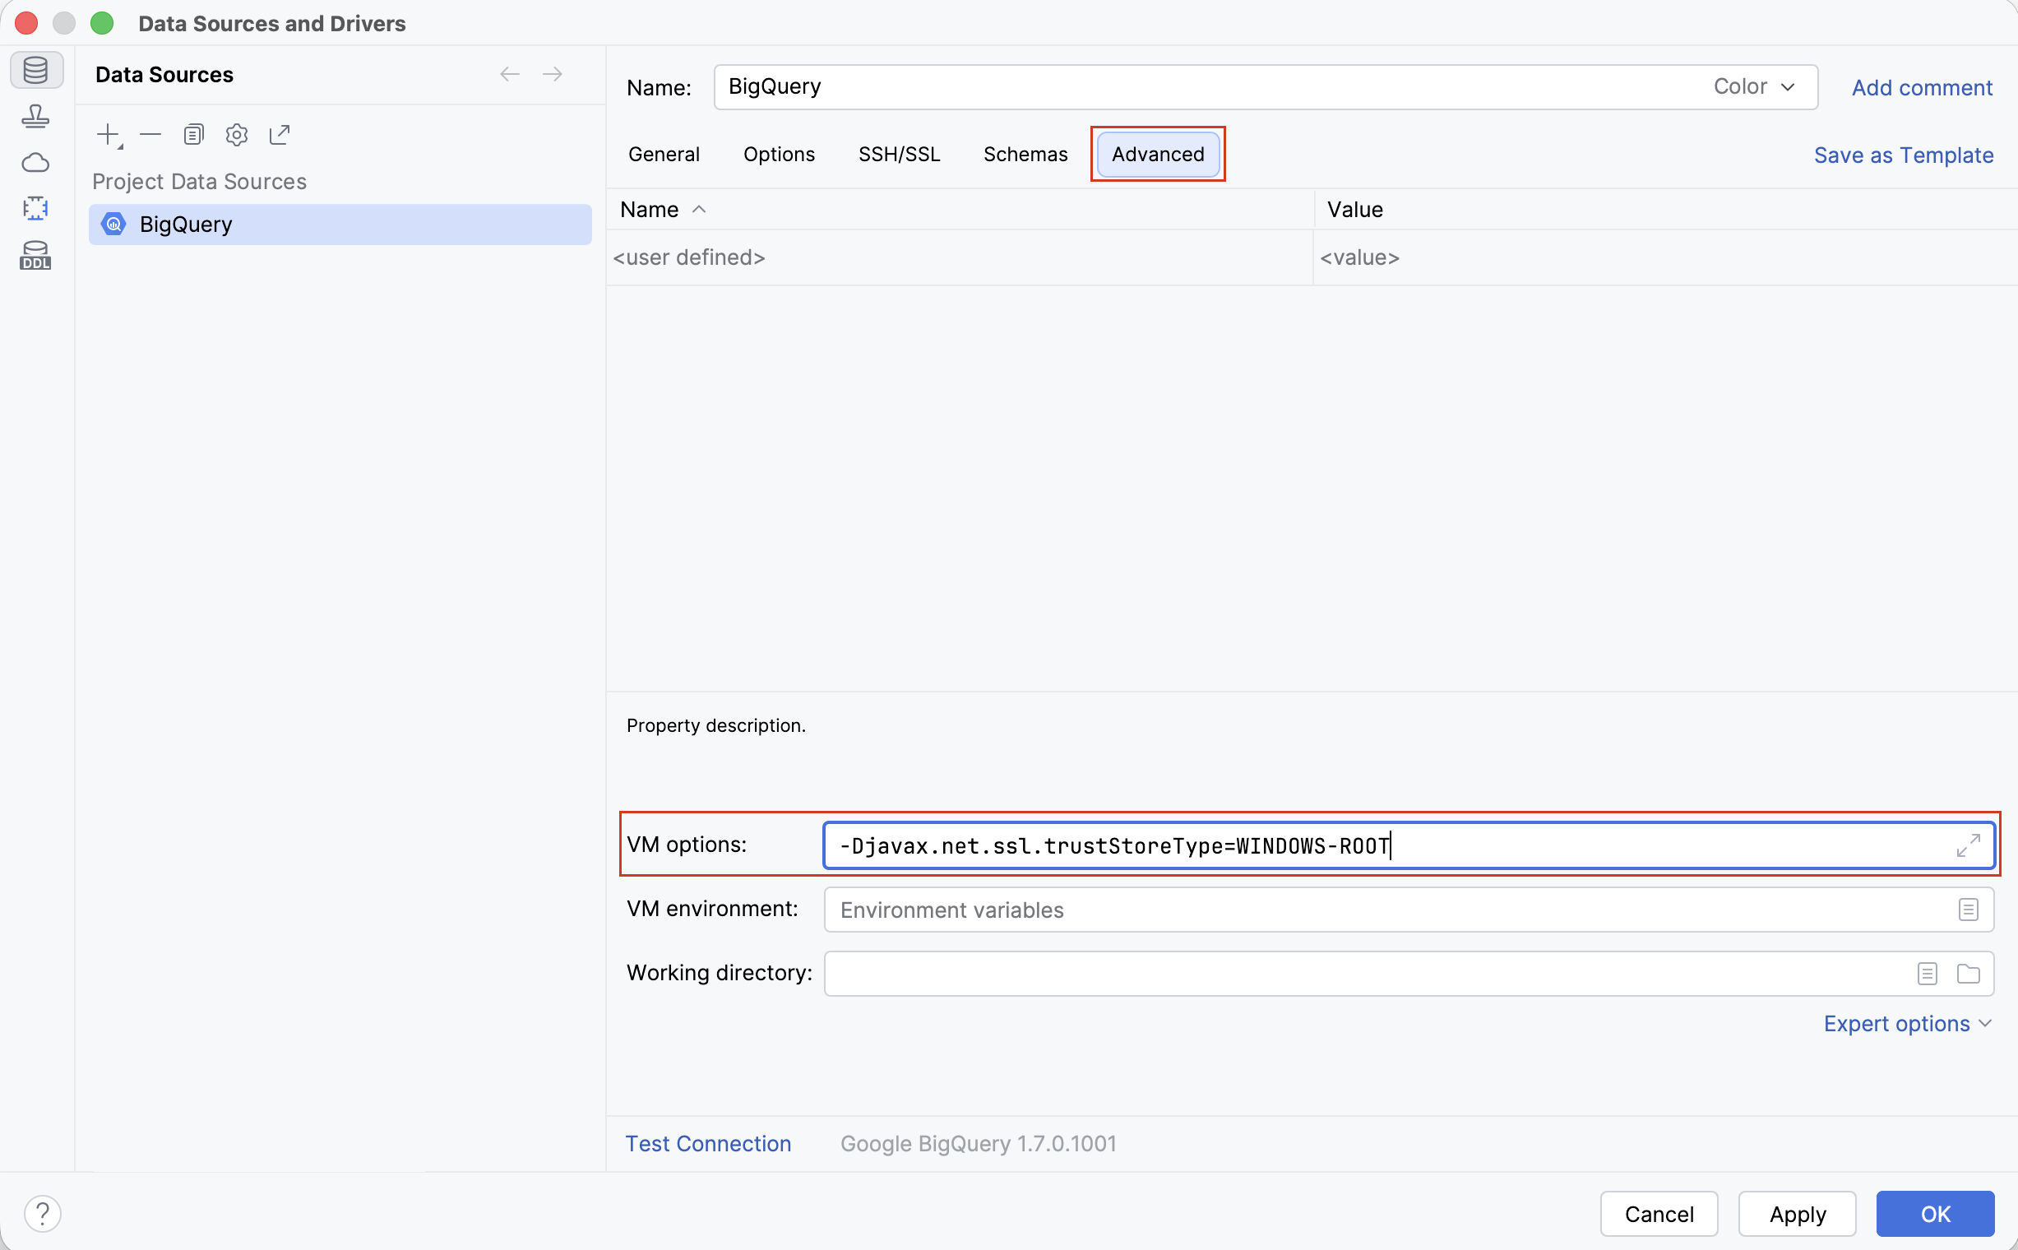Duplicate the selected data source
This screenshot has height=1250, width=2018.
[193, 134]
